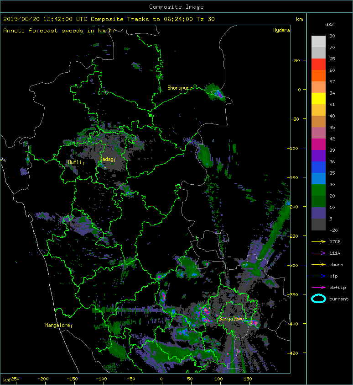
Task: Click the dBZ legend heading
Action: pyautogui.click(x=329, y=25)
